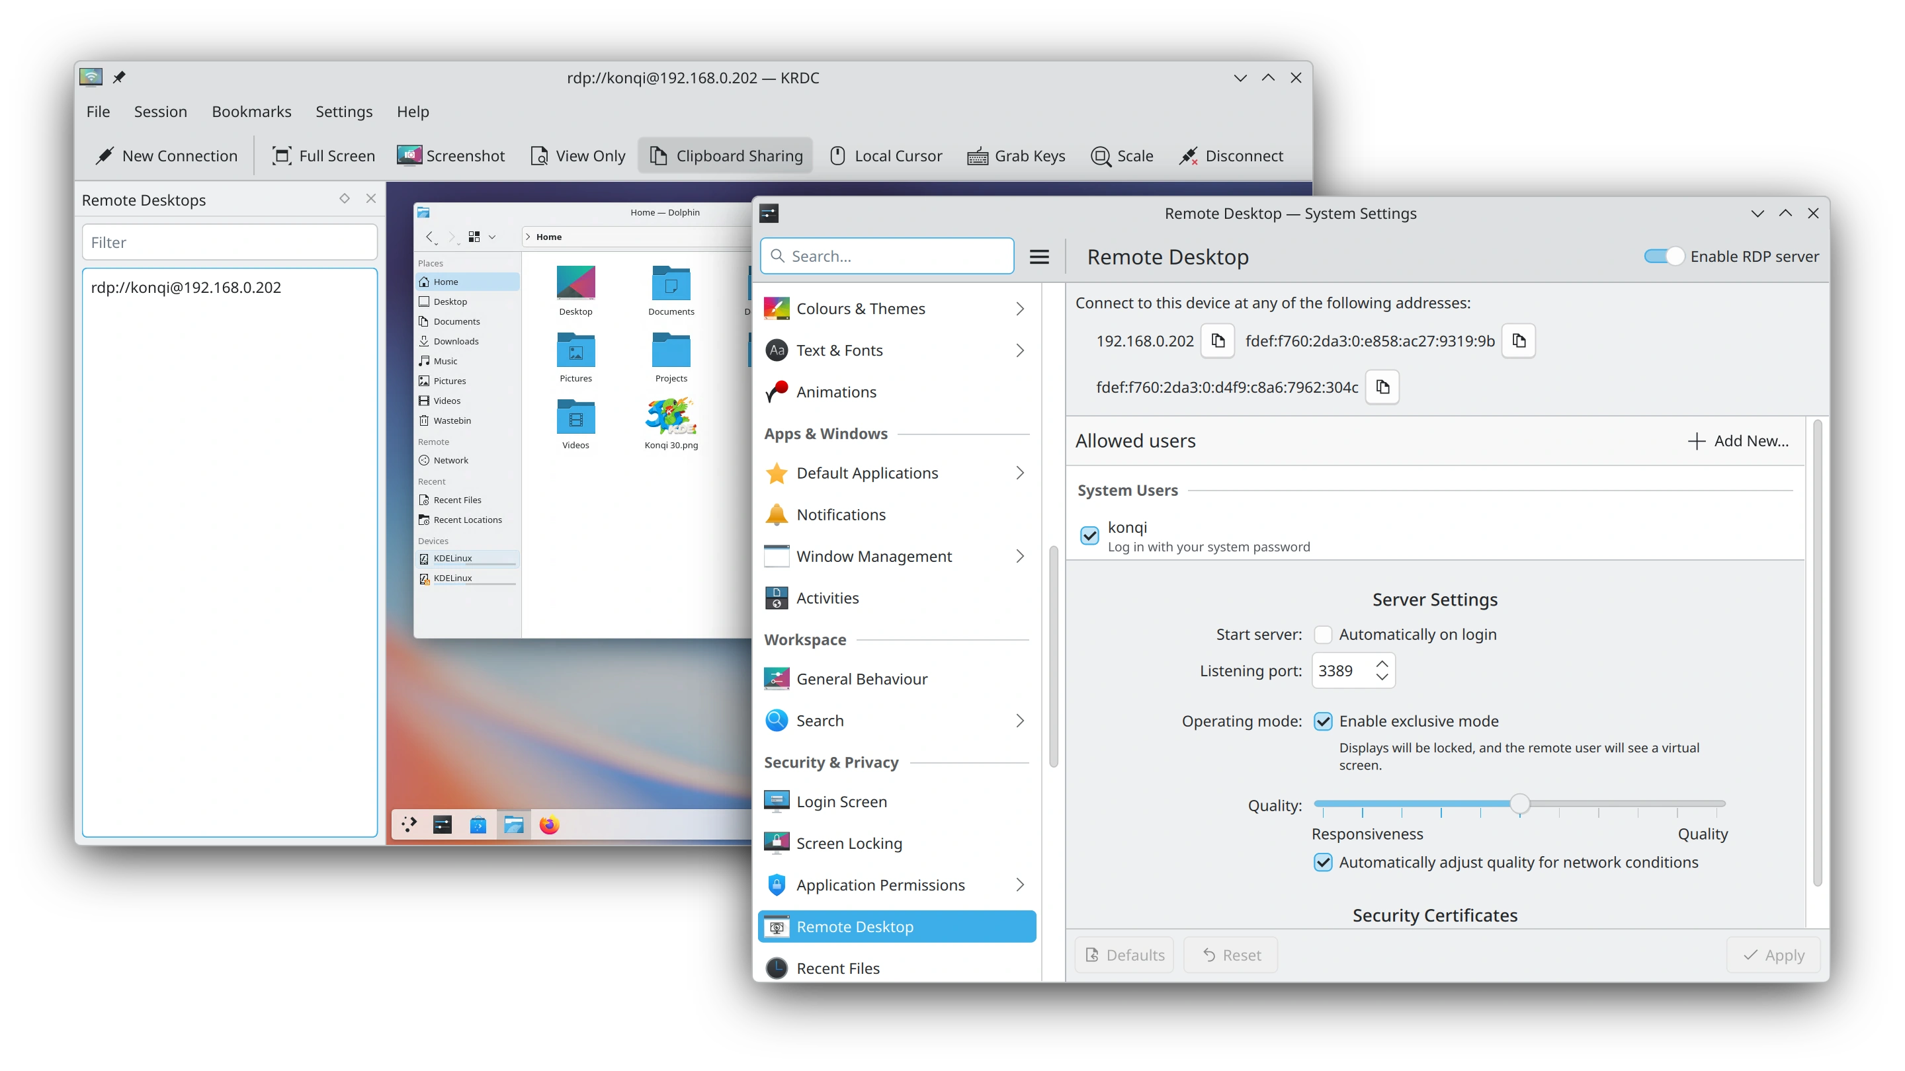The width and height of the screenshot is (1905, 1071).
Task: Toggle Clipboard Sharing in KRDC toolbar
Action: point(726,156)
